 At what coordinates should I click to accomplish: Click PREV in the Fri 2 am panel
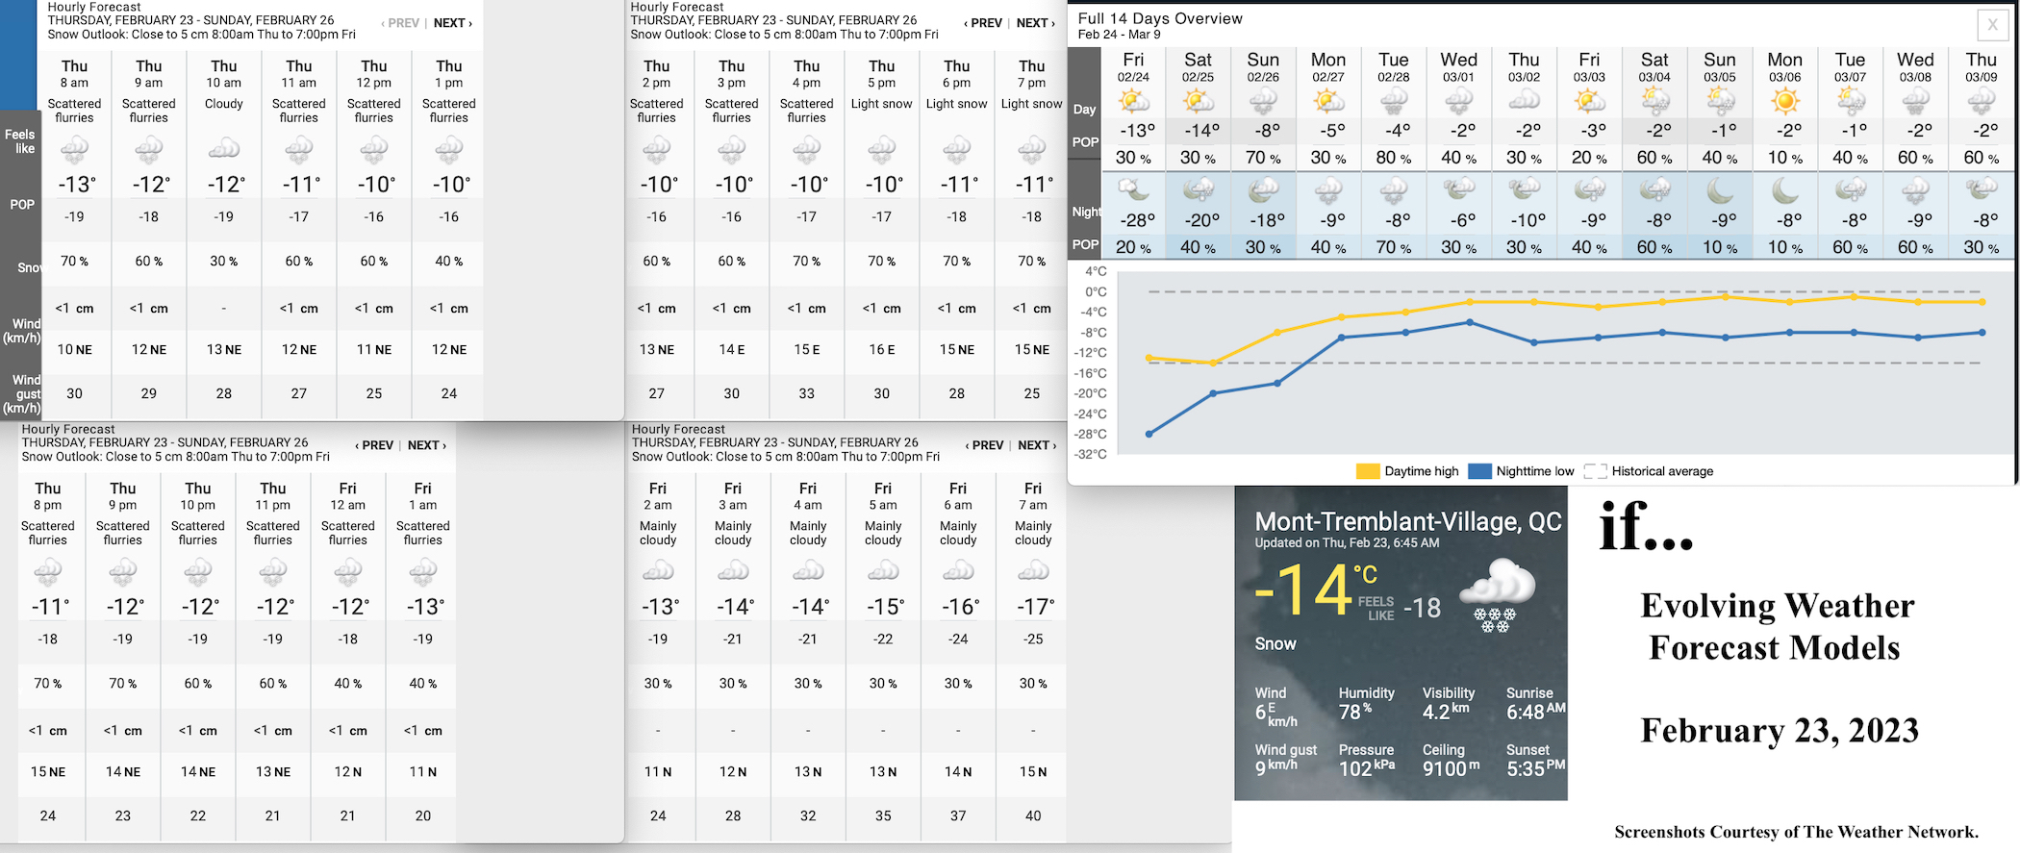pos(984,445)
